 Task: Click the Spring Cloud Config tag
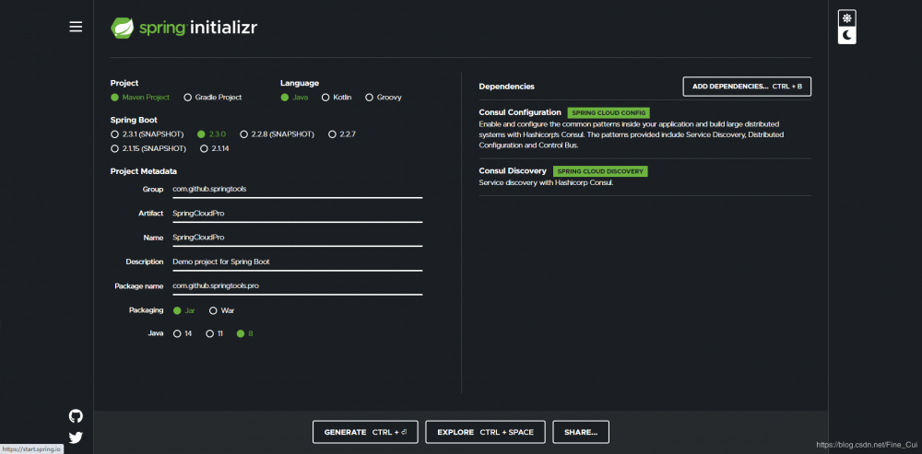coord(609,112)
